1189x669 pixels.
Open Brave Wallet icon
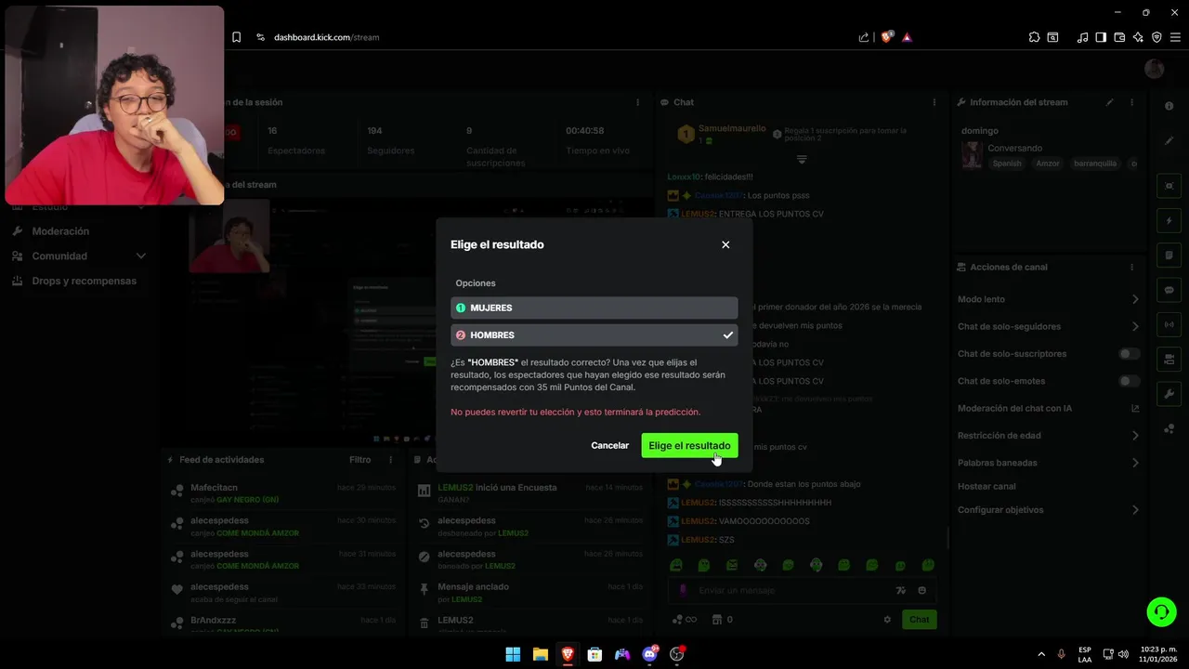pos(1119,37)
